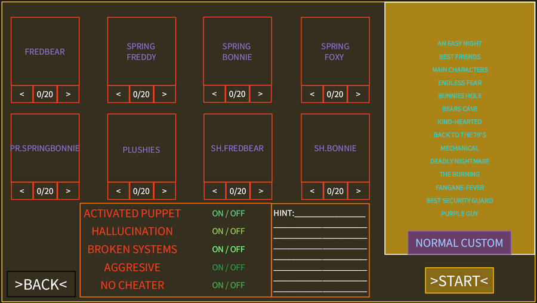This screenshot has width=537, height=303.
Task: Click the HINT label
Action: coord(283,213)
